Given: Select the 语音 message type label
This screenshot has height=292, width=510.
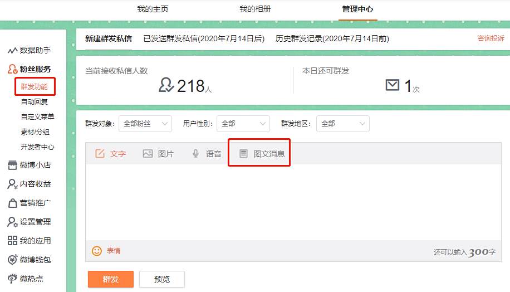Looking at the screenshot, I should (x=213, y=154).
